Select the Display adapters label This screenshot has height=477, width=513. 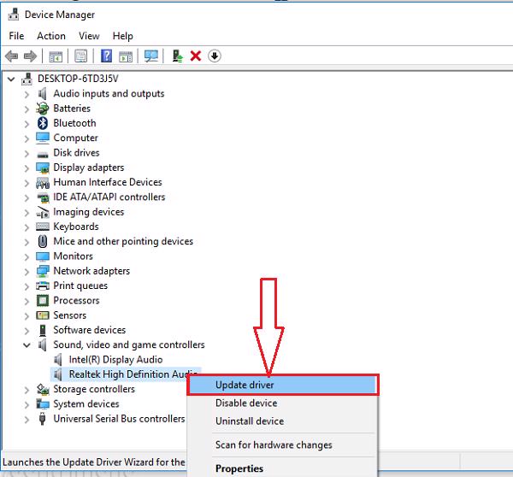[89, 168]
